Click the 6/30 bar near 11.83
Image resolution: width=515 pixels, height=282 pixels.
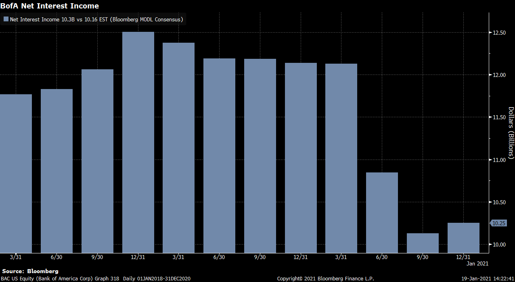tap(57, 171)
